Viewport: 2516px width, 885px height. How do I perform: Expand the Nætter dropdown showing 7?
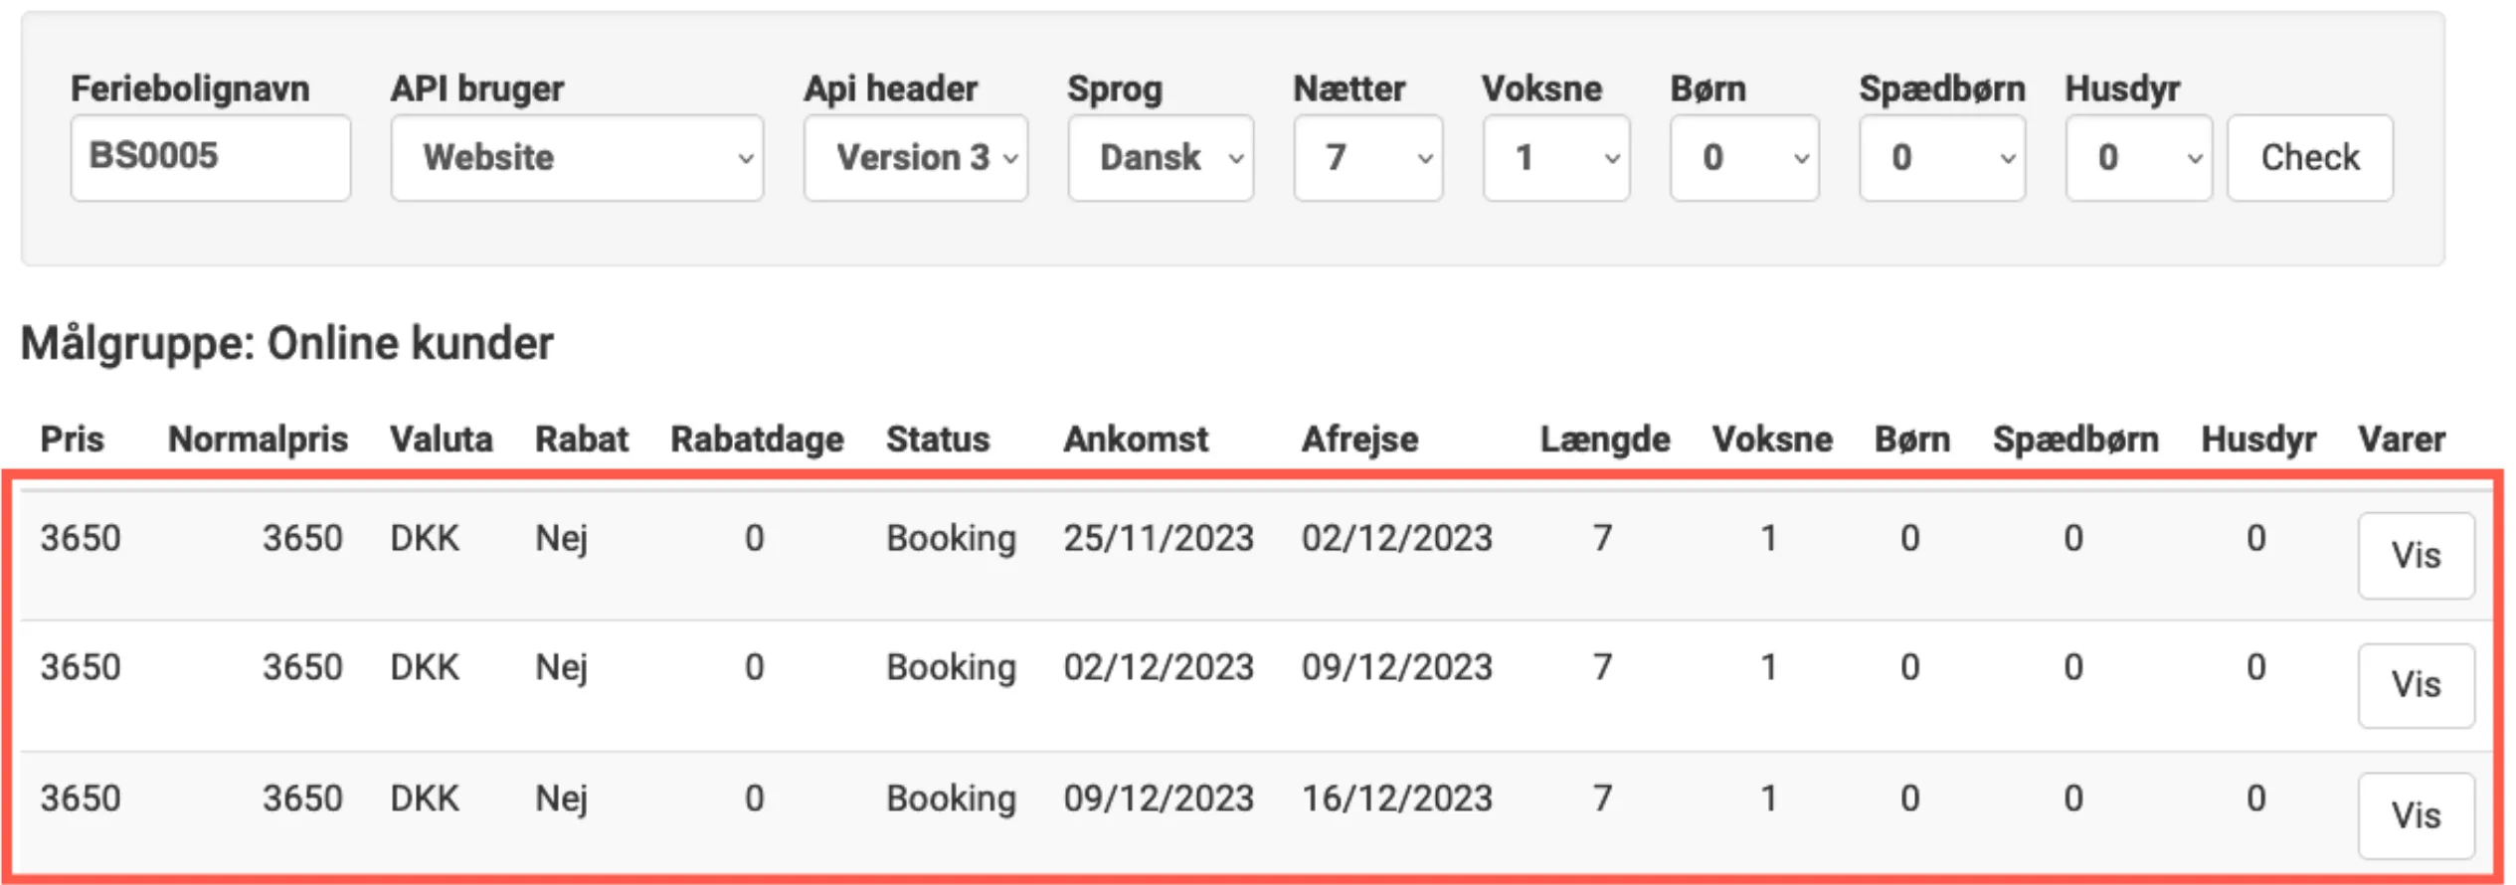tap(1367, 157)
